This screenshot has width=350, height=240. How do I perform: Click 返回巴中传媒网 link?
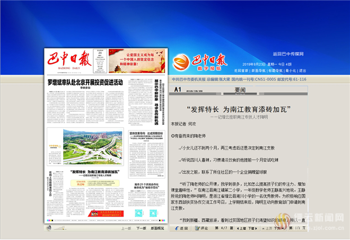click(x=288, y=54)
